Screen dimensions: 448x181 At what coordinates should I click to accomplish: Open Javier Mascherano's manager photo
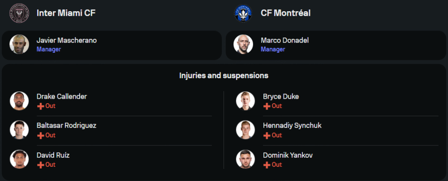click(x=19, y=44)
